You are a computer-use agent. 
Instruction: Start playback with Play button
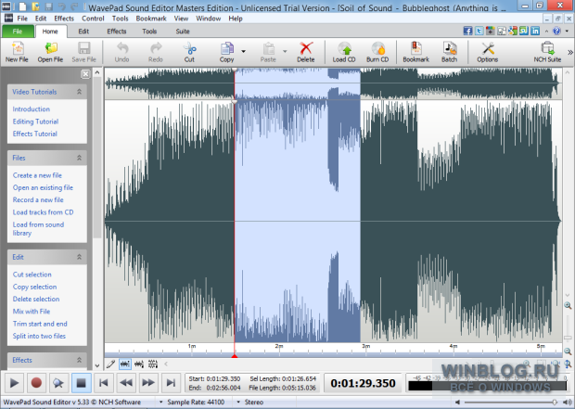[x=14, y=383]
